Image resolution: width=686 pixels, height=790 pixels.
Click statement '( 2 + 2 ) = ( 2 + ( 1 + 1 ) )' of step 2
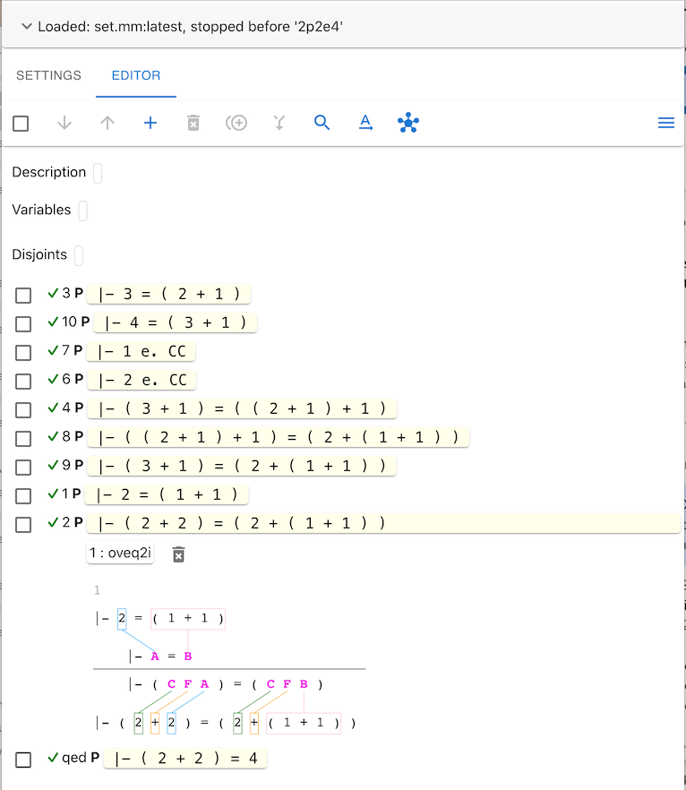click(384, 523)
